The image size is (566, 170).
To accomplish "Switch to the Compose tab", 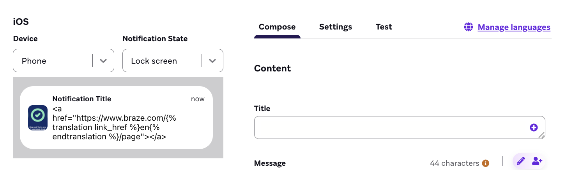I will coord(277,27).
